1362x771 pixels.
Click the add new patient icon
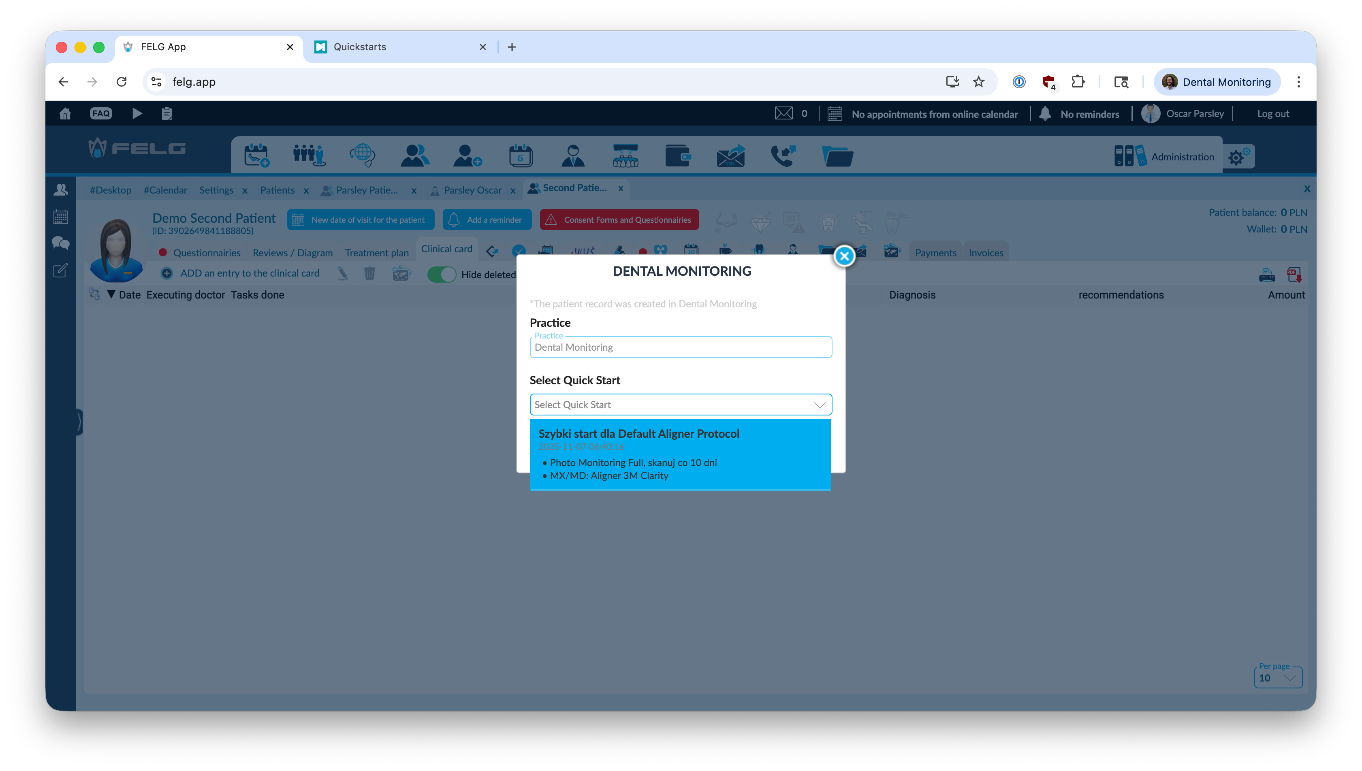coord(467,155)
